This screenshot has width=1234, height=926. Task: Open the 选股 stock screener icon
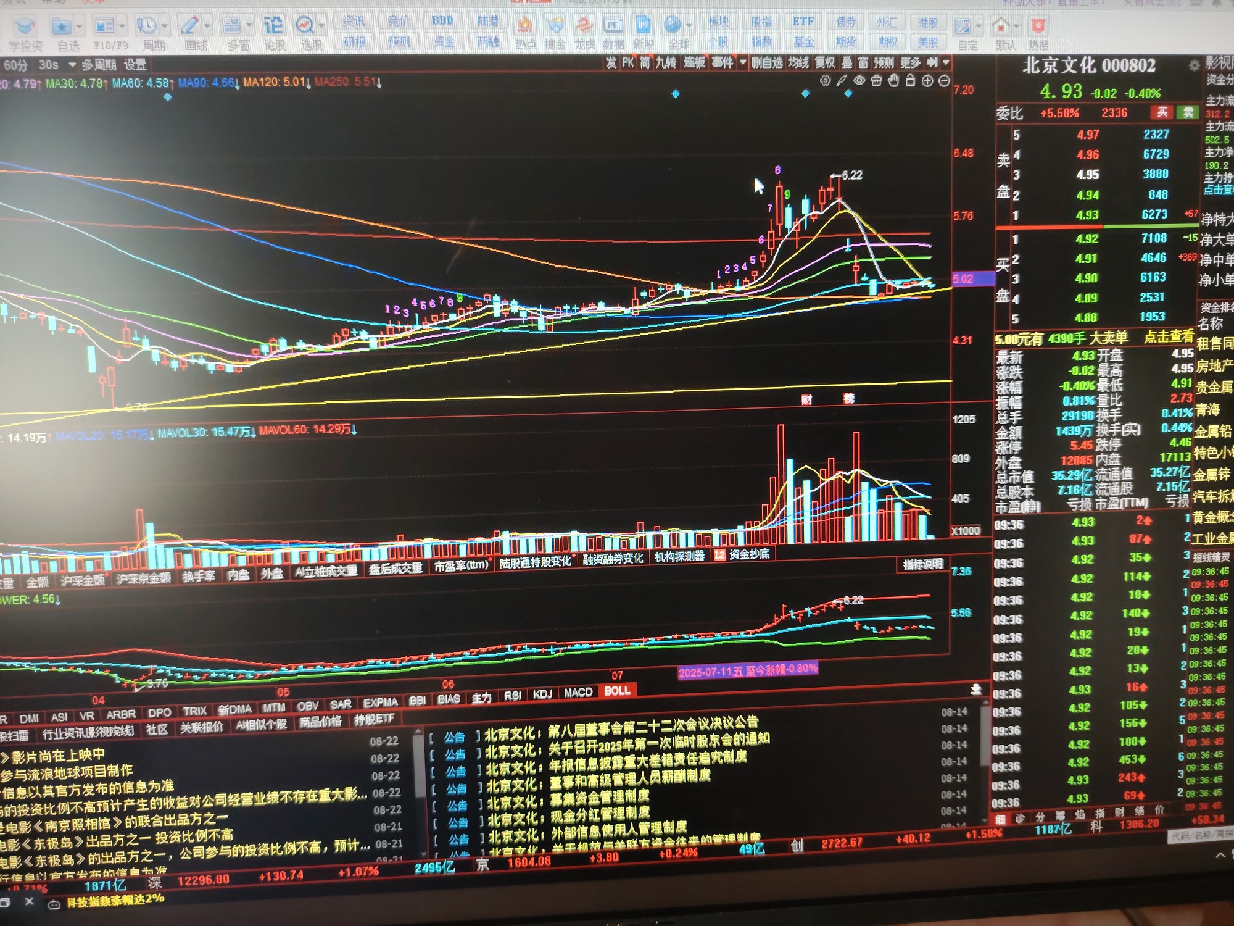coord(305,26)
